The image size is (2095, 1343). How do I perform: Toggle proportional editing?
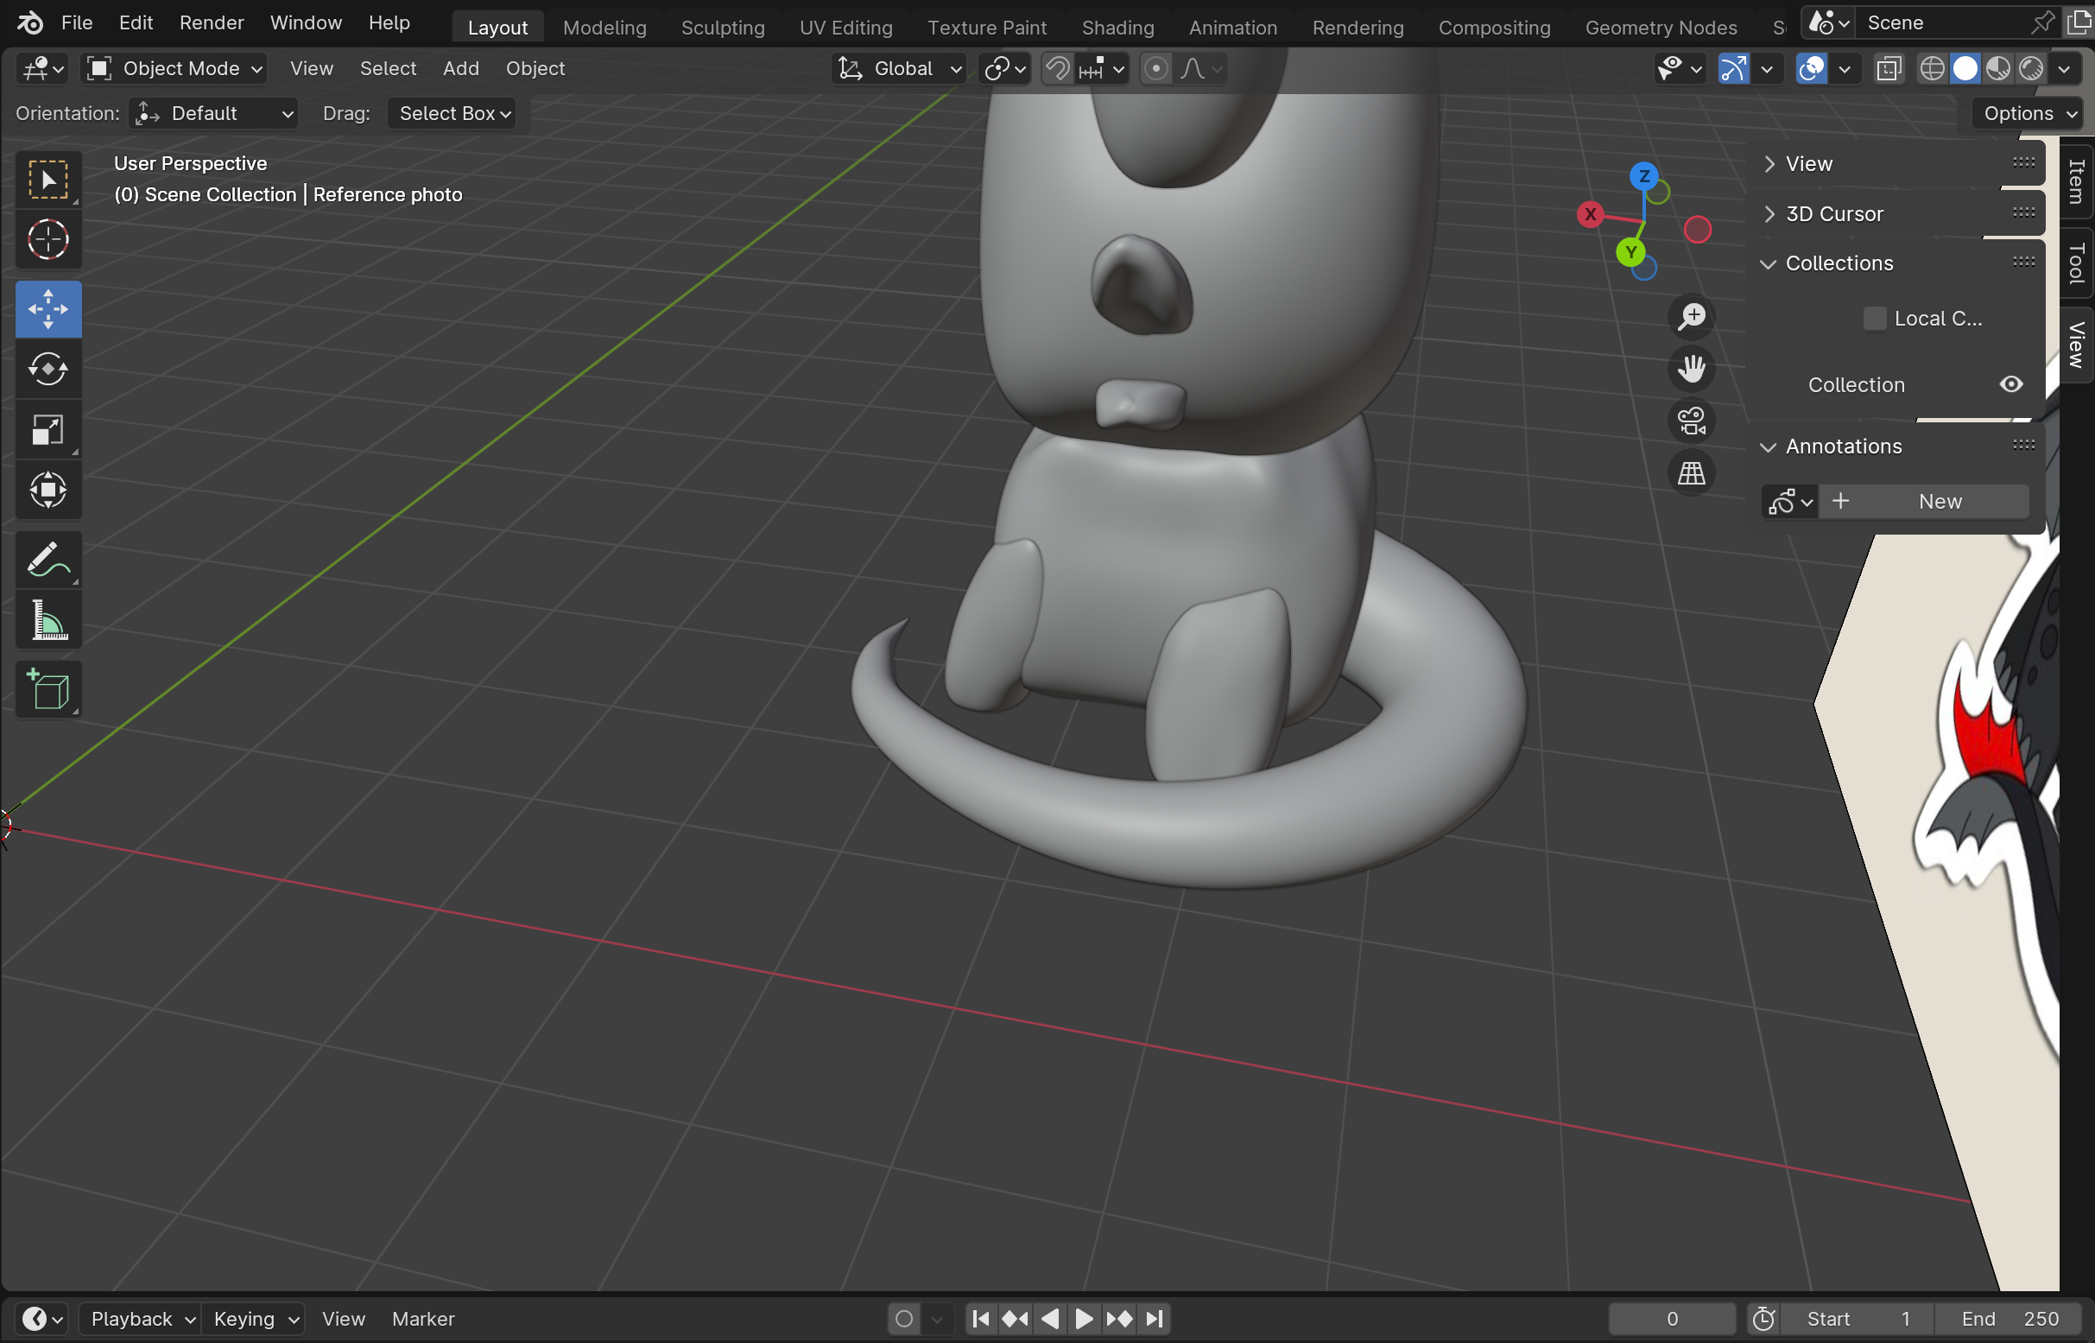pos(1156,68)
